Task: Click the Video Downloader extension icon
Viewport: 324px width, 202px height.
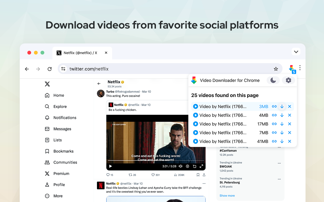Action: pos(292,68)
